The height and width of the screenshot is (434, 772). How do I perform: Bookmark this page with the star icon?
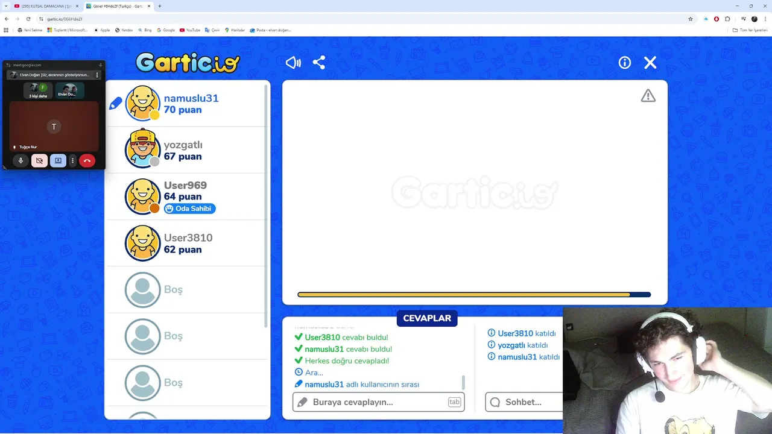pyautogui.click(x=691, y=19)
